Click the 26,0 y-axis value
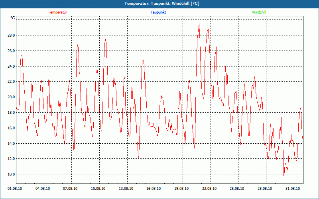319x199 pixels. pyautogui.click(x=11, y=51)
